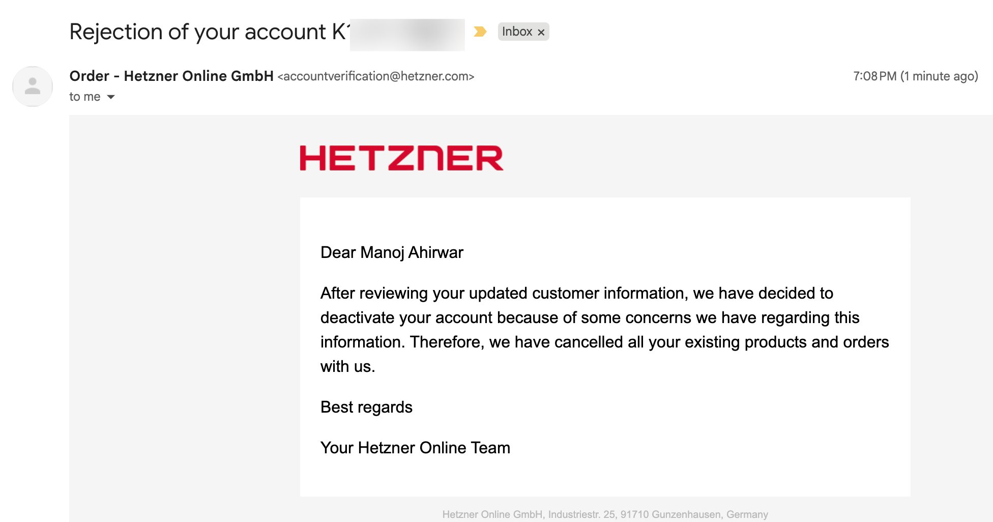Click the 7:08 PM timestamp
This screenshot has width=993, height=522.
(874, 76)
